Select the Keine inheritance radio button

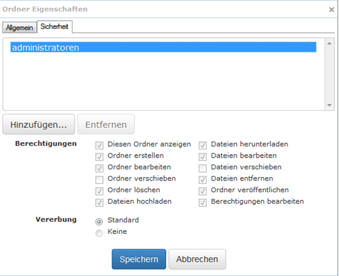click(99, 233)
